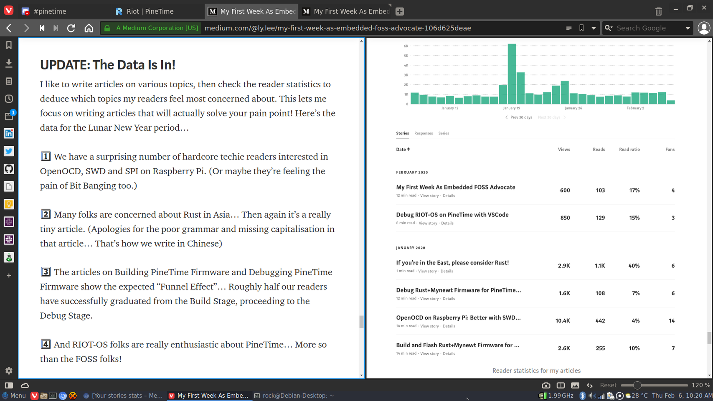
Task: Open the Twitter web panel
Action: 9,151
